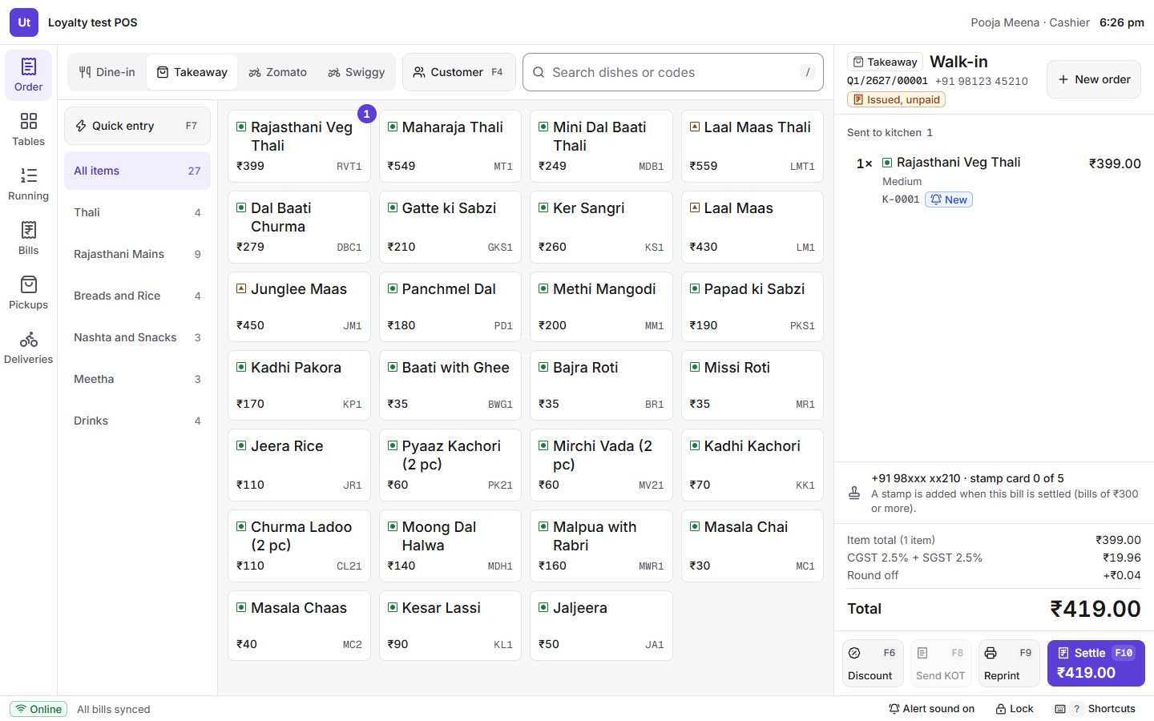This screenshot has width=1154, height=721.
Task: Settle the bill for ₹419.00
Action: click(1095, 663)
